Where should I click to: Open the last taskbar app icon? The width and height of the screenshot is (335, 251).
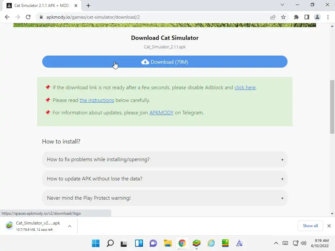tap(239, 243)
